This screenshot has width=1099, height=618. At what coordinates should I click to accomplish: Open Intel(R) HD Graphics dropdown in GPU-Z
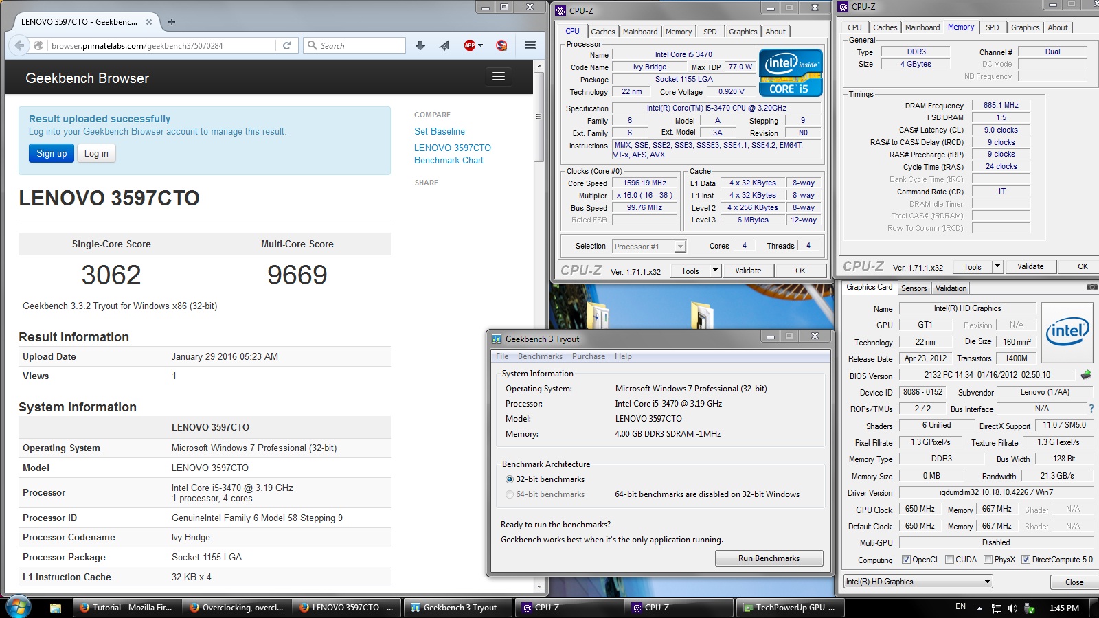coord(918,582)
